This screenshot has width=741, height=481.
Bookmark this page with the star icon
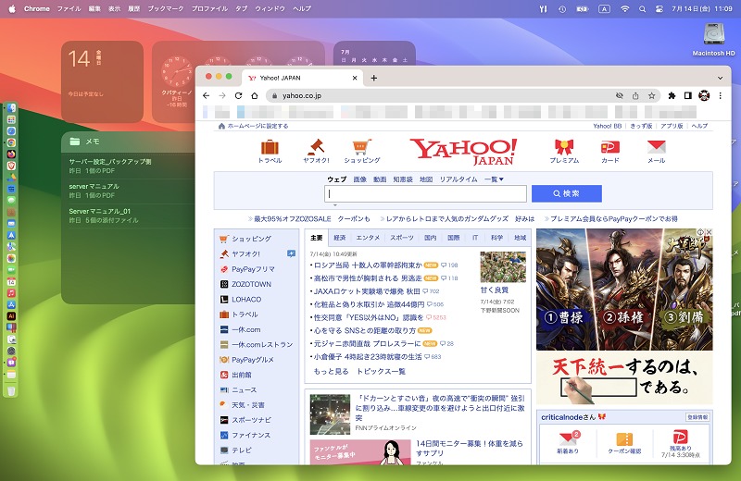coord(652,96)
